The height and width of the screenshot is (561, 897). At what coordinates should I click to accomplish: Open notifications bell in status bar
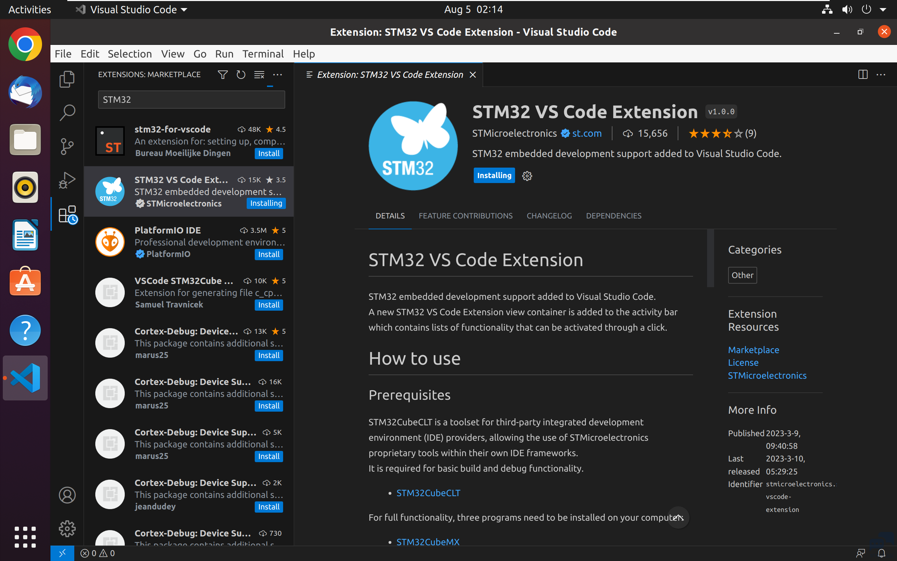(x=882, y=553)
